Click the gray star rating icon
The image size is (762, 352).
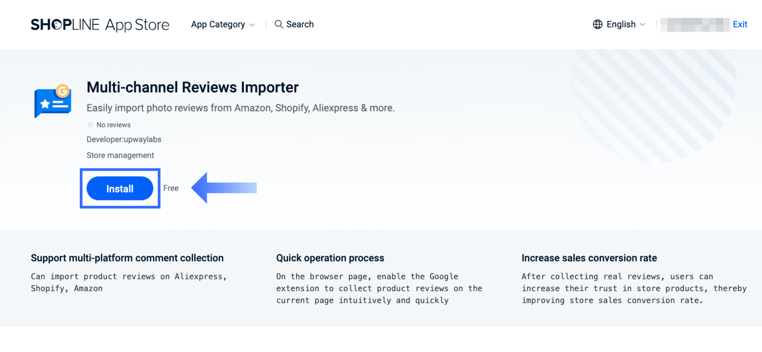(x=90, y=125)
